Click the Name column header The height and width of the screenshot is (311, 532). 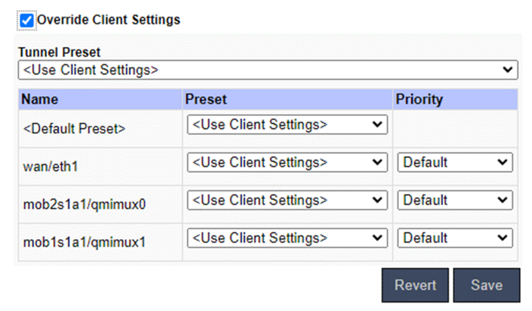40,100
